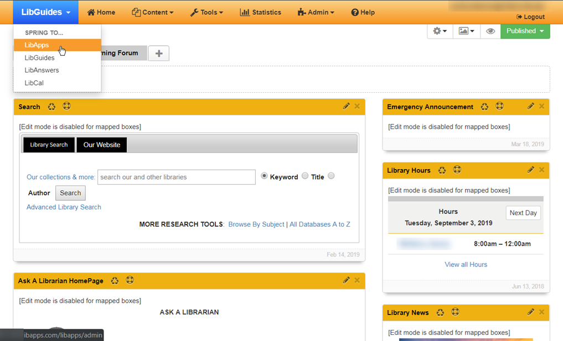The width and height of the screenshot is (563, 341).
Task: Click inside the library search input field
Action: [x=176, y=177]
